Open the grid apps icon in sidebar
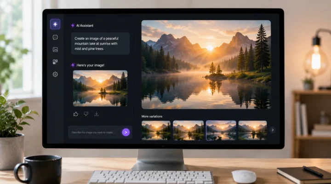Screen dimensions: 331x184 (x=55, y=62)
